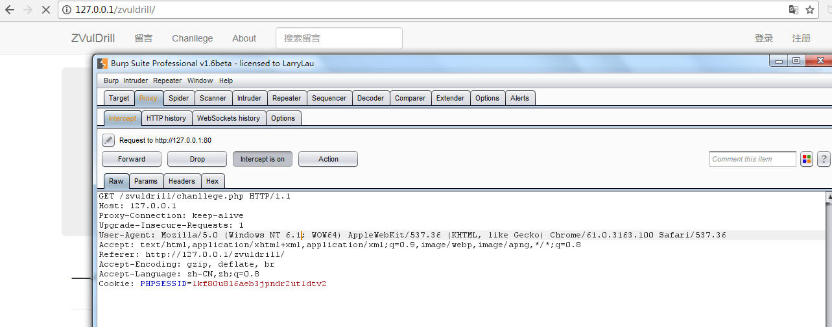Click the Host: 127.0.0.1 header line
Screen dimensions: 832x327
click(137, 206)
